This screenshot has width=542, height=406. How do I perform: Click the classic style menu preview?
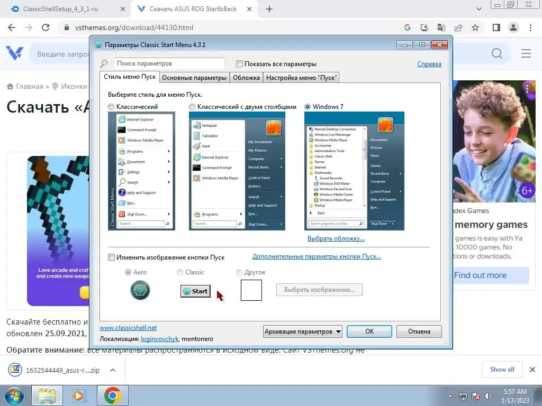click(141, 171)
